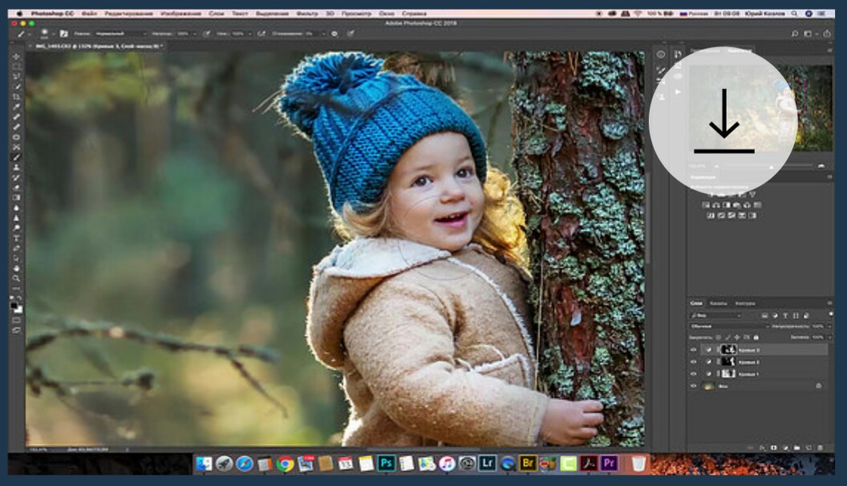Expand the smoothing dropdown arrow
This screenshot has width=847, height=486.
(x=323, y=34)
